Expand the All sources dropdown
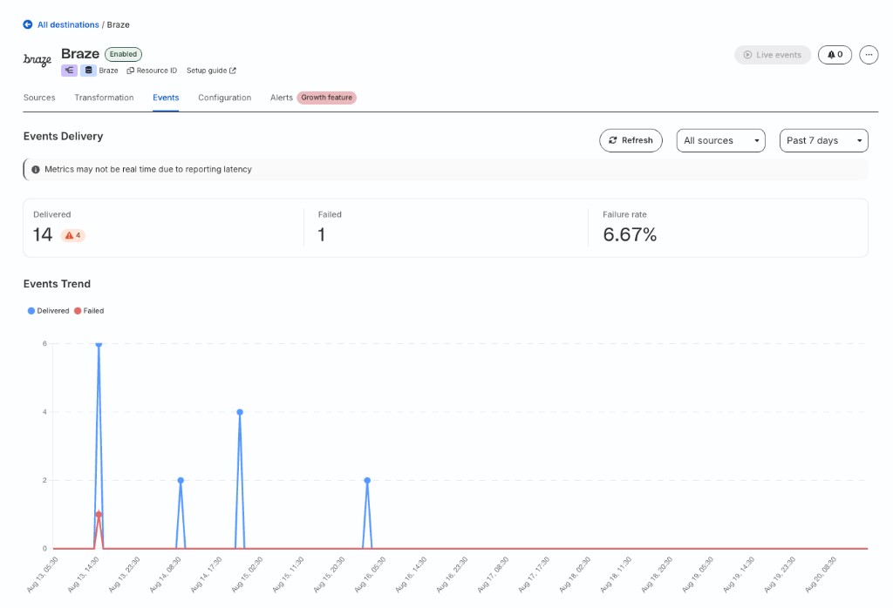This screenshot has height=608, width=893. [720, 140]
